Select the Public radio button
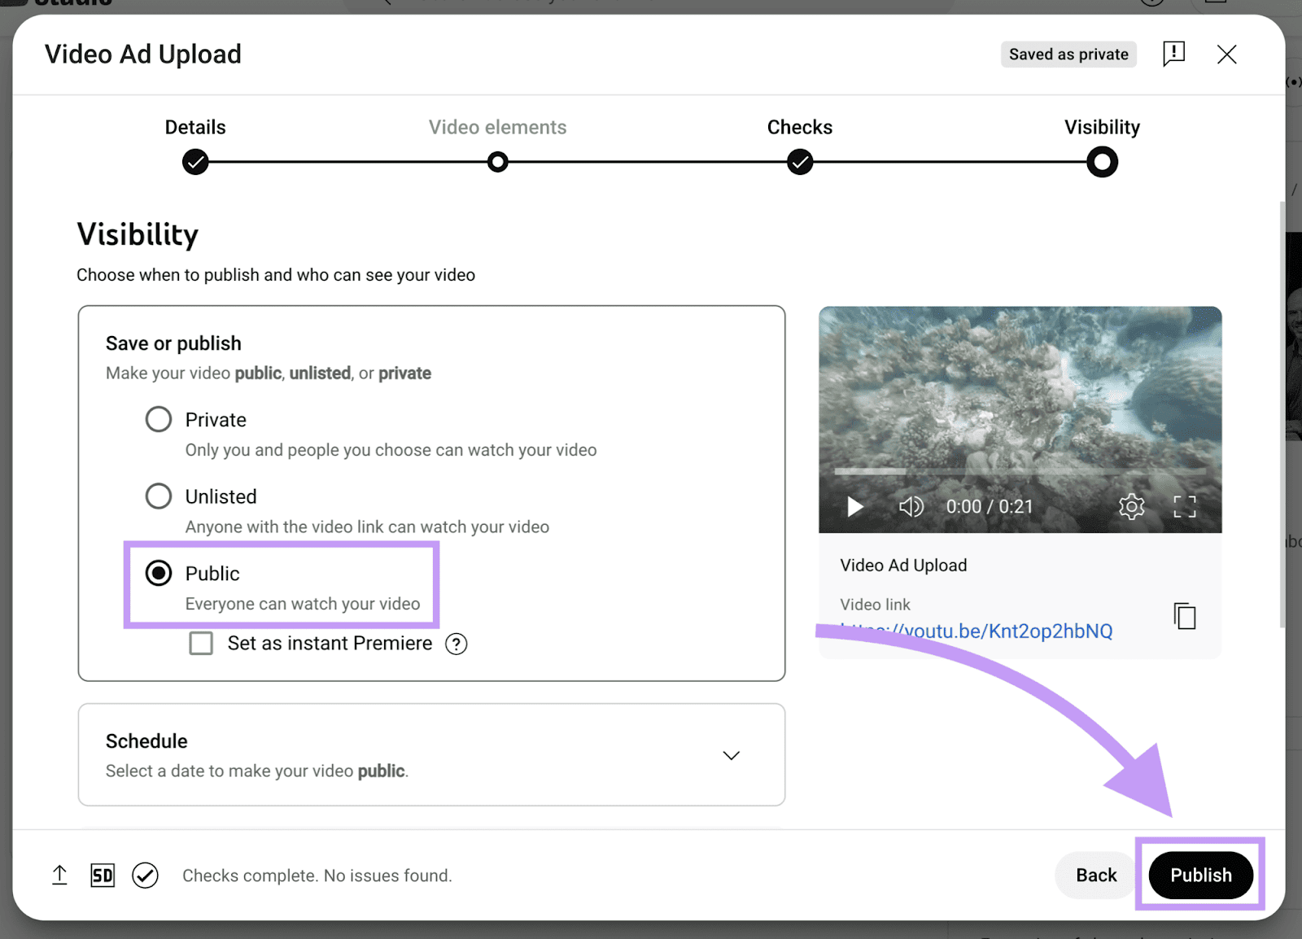 coord(159,573)
